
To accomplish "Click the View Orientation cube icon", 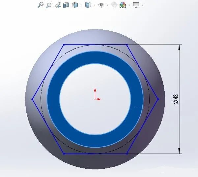I will click(x=75, y=5).
